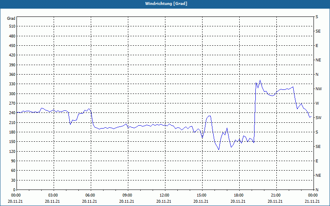Select the N compass label at the 0 baseline
330x206 pixels.
pyautogui.click(x=317, y=190)
